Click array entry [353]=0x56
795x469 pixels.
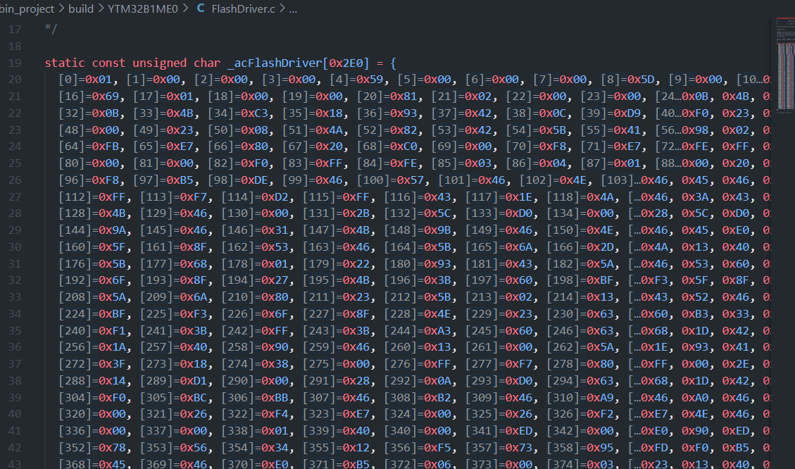click(x=174, y=447)
